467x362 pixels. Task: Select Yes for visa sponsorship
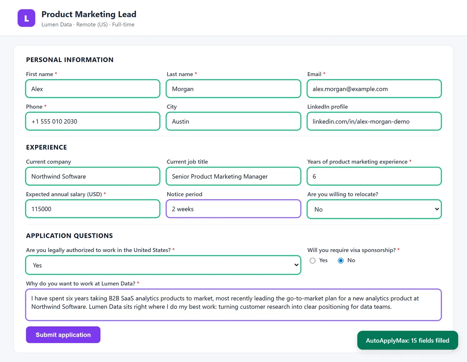tap(313, 260)
